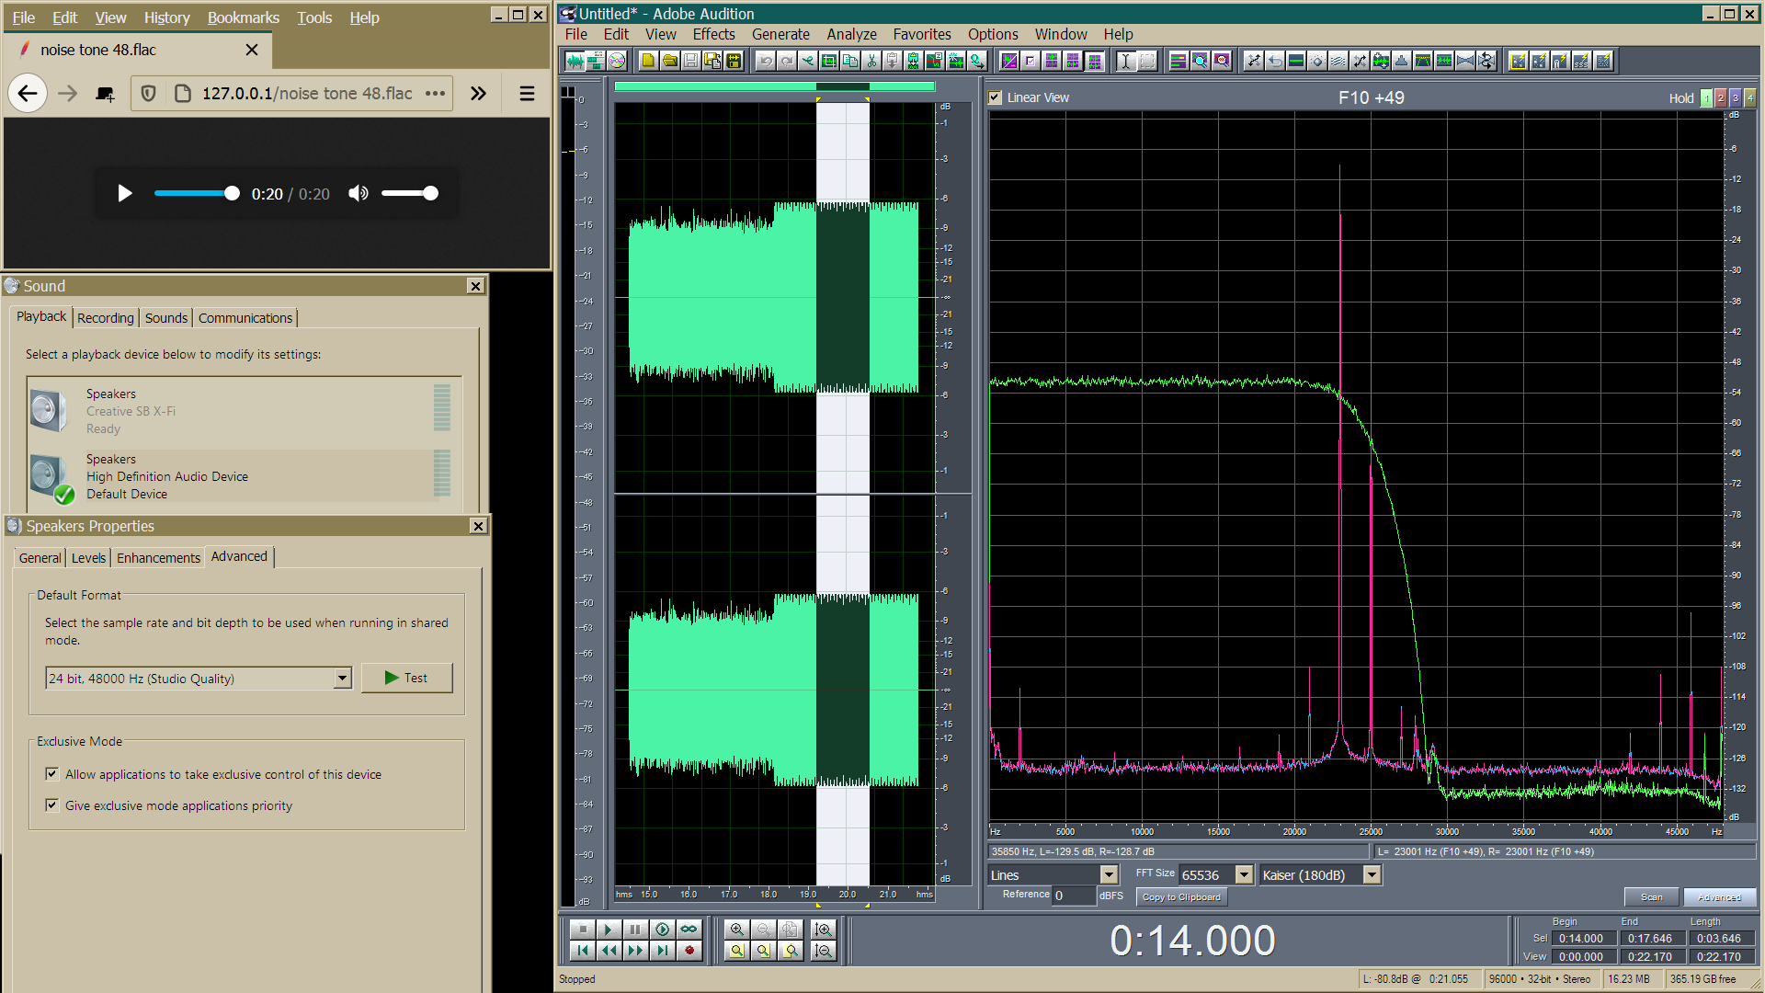Screen dimensions: 1765x993
Task: Click the Rewind transport button
Action: click(608, 951)
